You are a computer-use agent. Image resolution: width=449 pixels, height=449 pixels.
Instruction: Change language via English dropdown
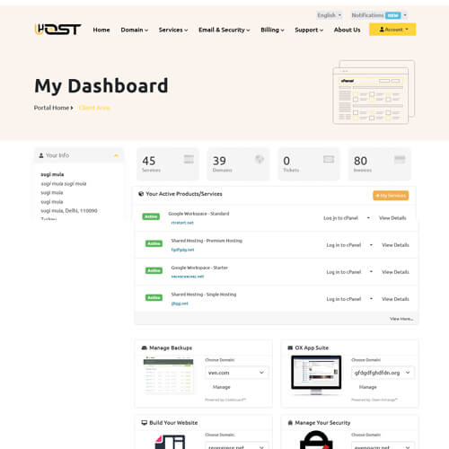click(x=330, y=15)
